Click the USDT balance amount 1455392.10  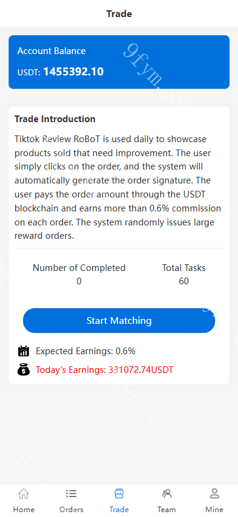tap(74, 72)
